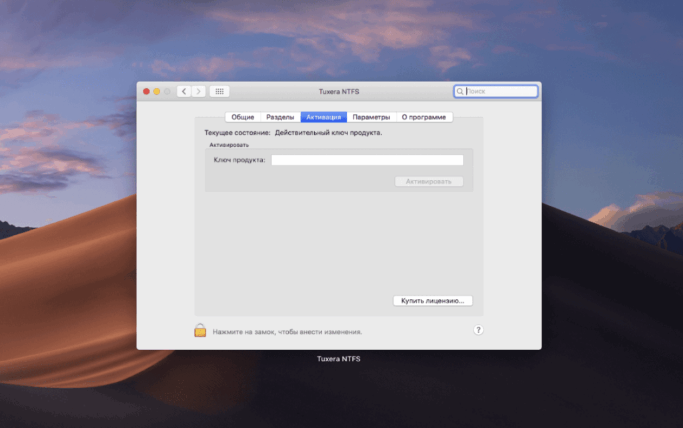Click the status text Действительный ключ продукта
The height and width of the screenshot is (428, 683).
tap(328, 133)
